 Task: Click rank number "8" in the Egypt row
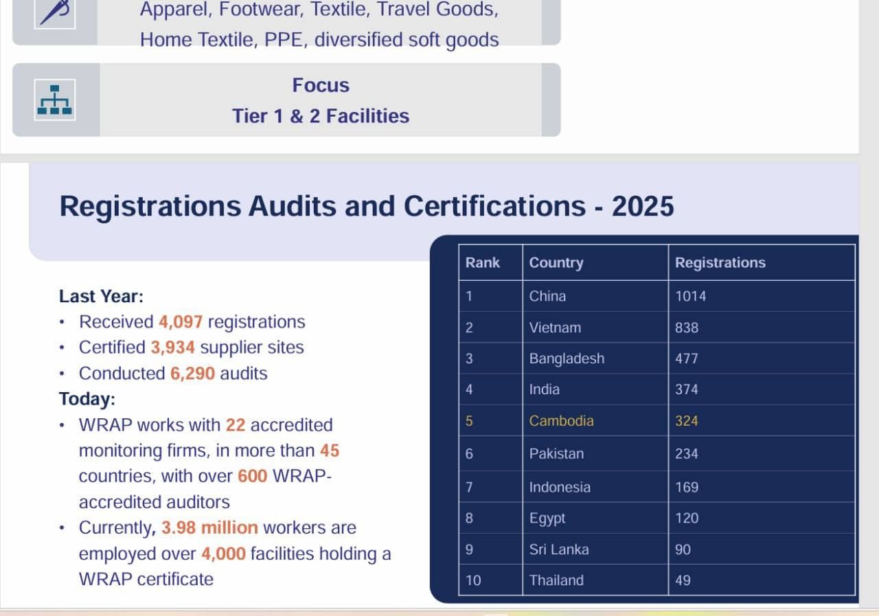(x=469, y=518)
